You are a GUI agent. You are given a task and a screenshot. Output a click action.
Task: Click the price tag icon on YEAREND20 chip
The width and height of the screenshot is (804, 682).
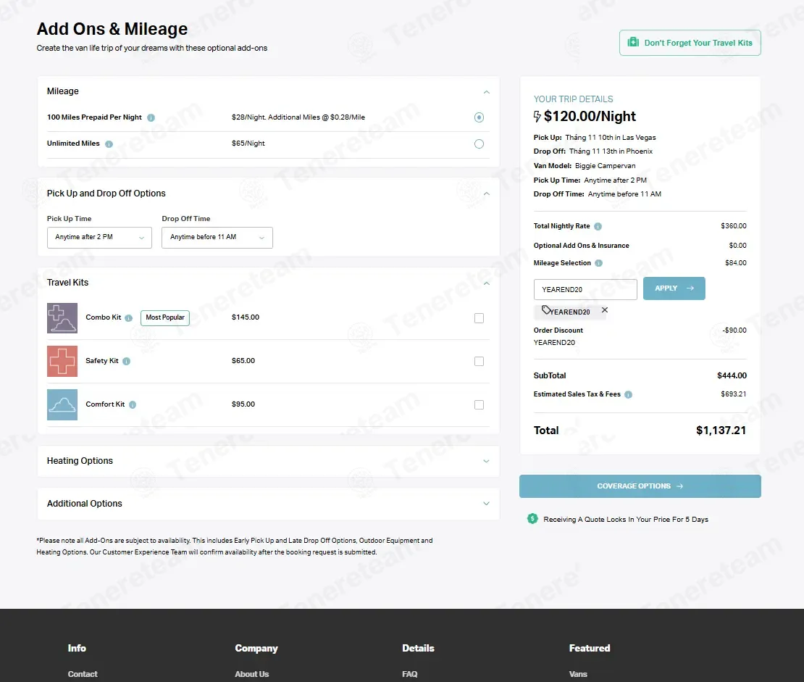(546, 310)
